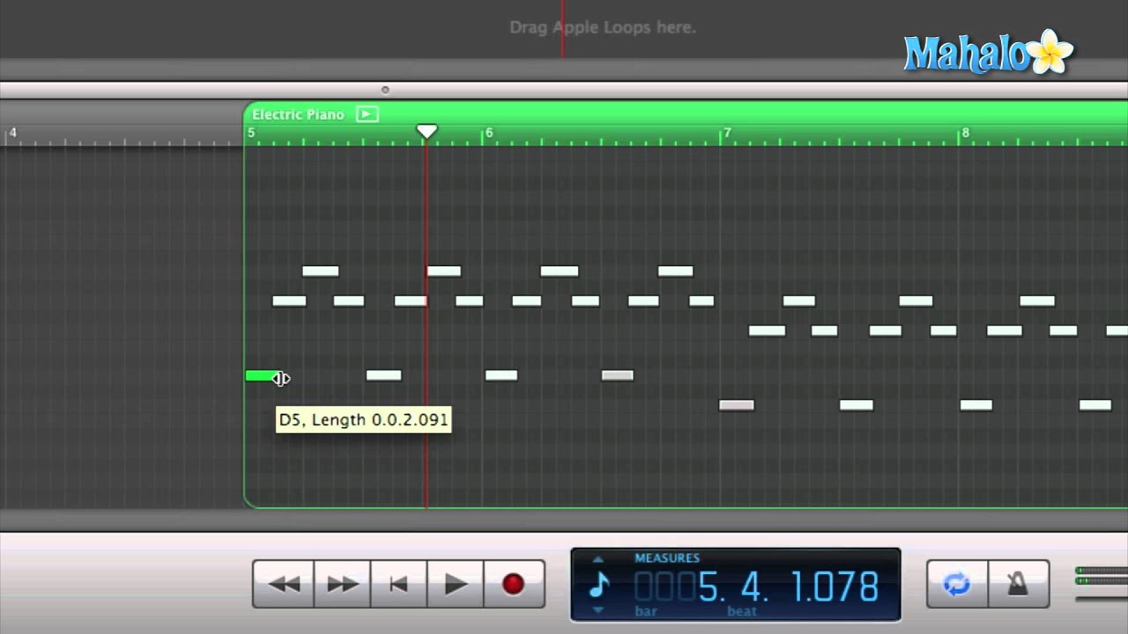This screenshot has width=1128, height=634.
Task: Click the MEASURES label in LCD display
Action: pyautogui.click(x=667, y=558)
